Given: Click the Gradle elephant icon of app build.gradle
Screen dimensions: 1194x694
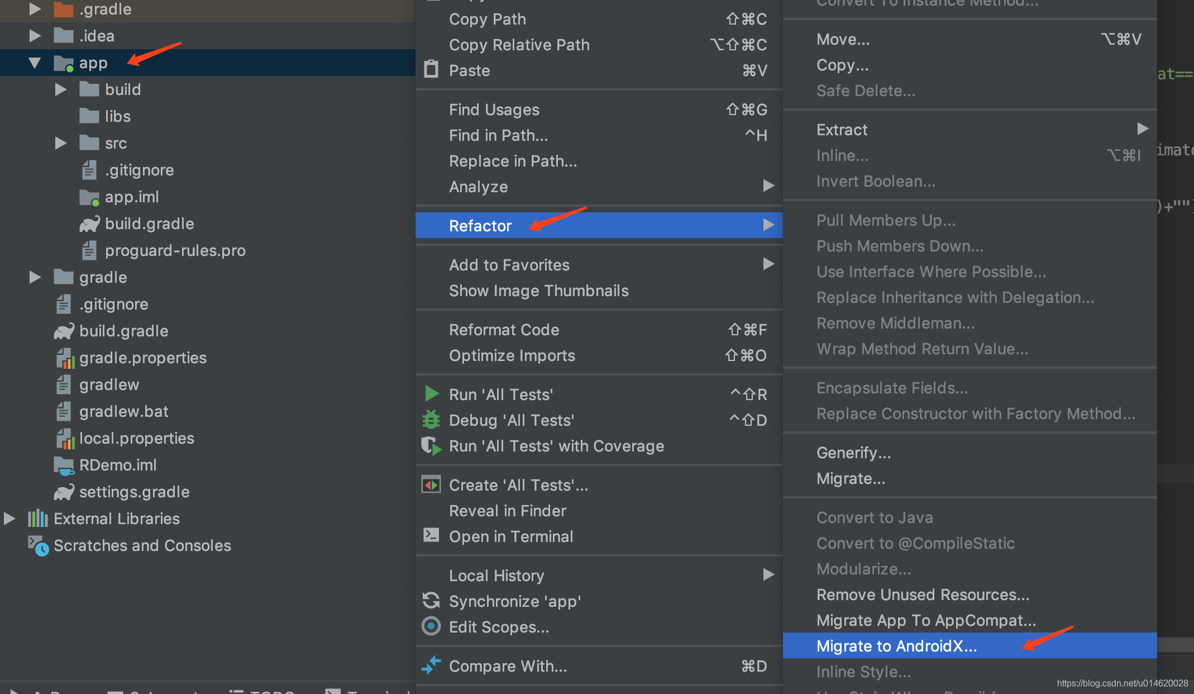Looking at the screenshot, I should [x=89, y=224].
